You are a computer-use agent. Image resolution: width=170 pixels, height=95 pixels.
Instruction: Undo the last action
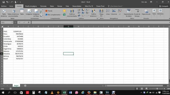point(7,2)
